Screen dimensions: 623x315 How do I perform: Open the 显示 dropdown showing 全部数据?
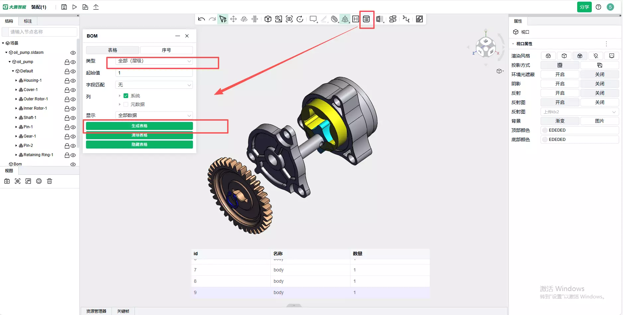pos(154,115)
